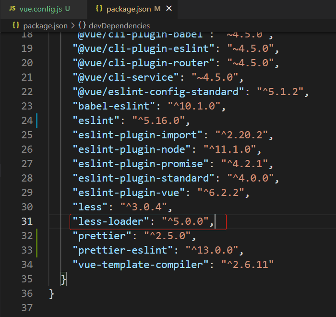The image size is (336, 317).
Task: Expand the breadcrumb chevron separator
Action: [x=72, y=25]
